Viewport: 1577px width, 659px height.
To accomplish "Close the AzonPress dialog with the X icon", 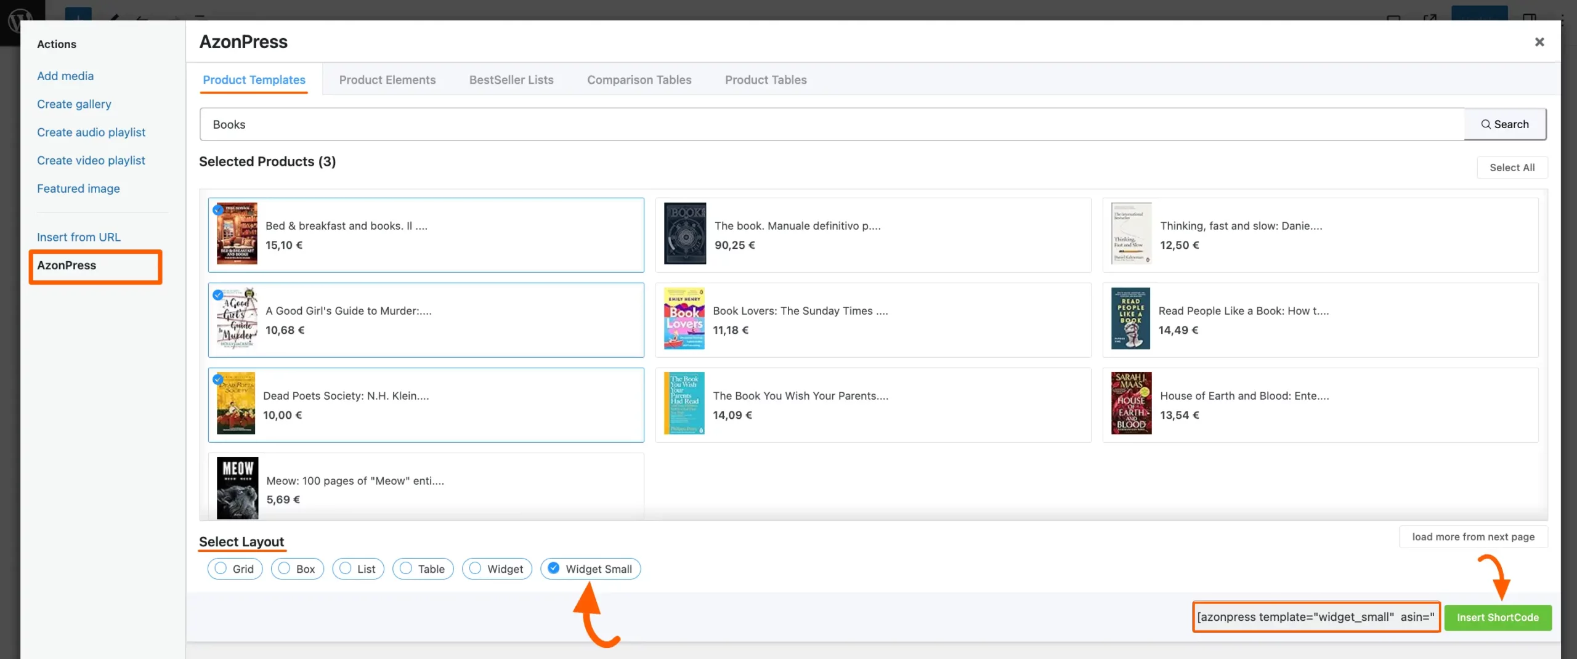I will tap(1539, 42).
